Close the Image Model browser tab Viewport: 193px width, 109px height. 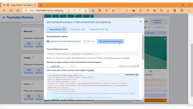point(36,5)
